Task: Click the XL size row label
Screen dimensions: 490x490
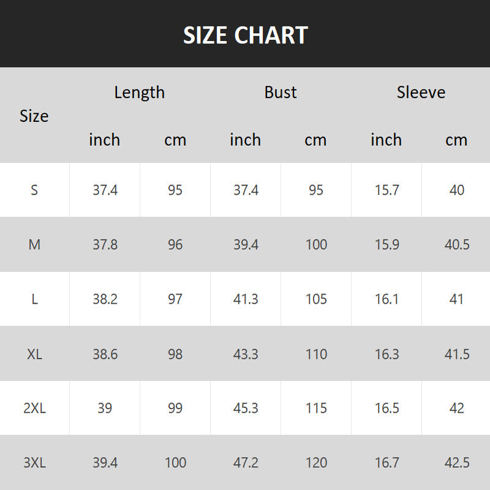Action: [34, 354]
